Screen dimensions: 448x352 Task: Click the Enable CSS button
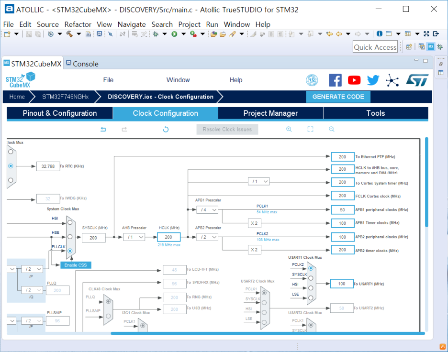tap(76, 265)
